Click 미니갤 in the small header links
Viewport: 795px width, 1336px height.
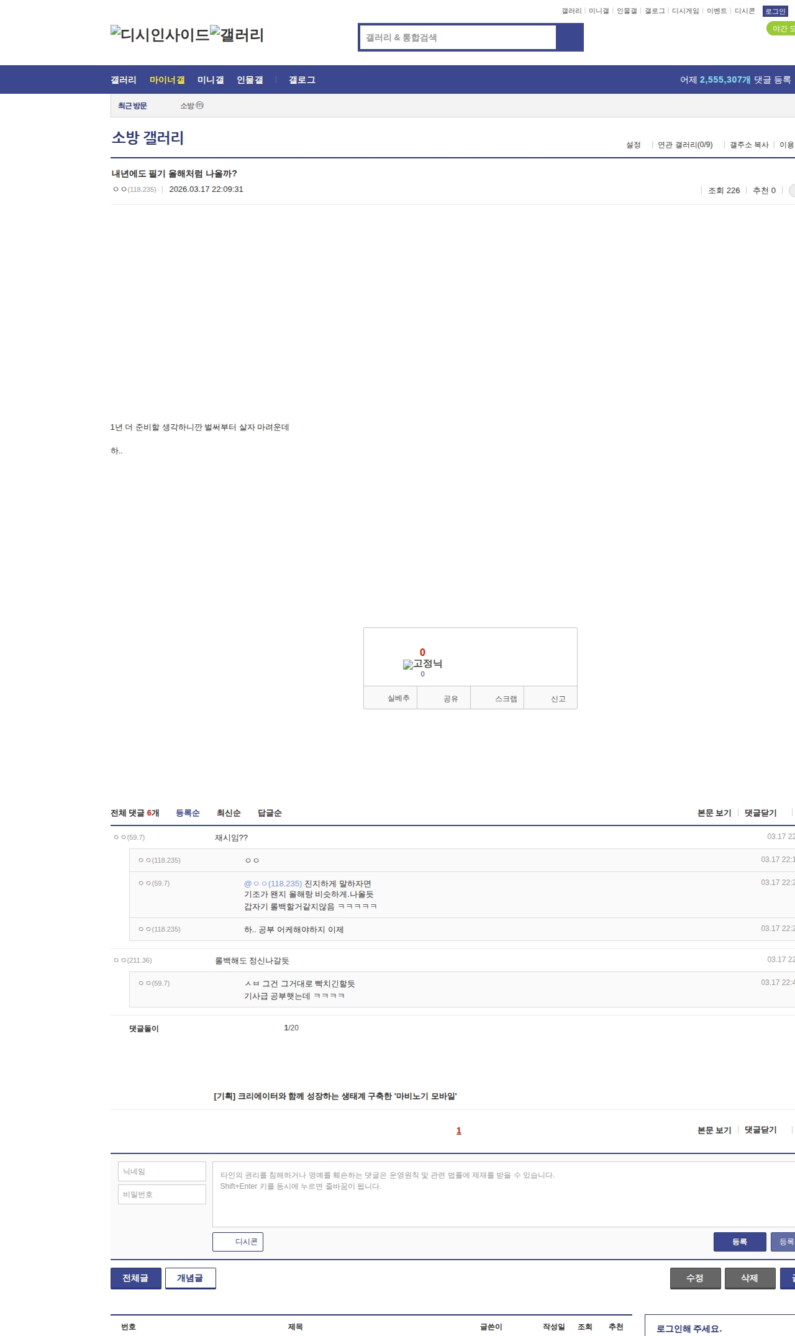pyautogui.click(x=599, y=11)
